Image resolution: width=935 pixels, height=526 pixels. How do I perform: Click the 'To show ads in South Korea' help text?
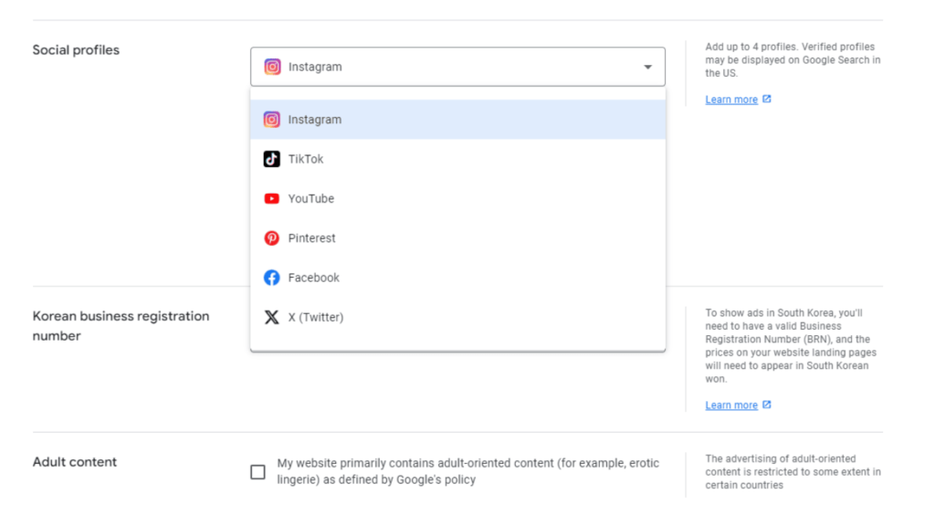tap(791, 346)
